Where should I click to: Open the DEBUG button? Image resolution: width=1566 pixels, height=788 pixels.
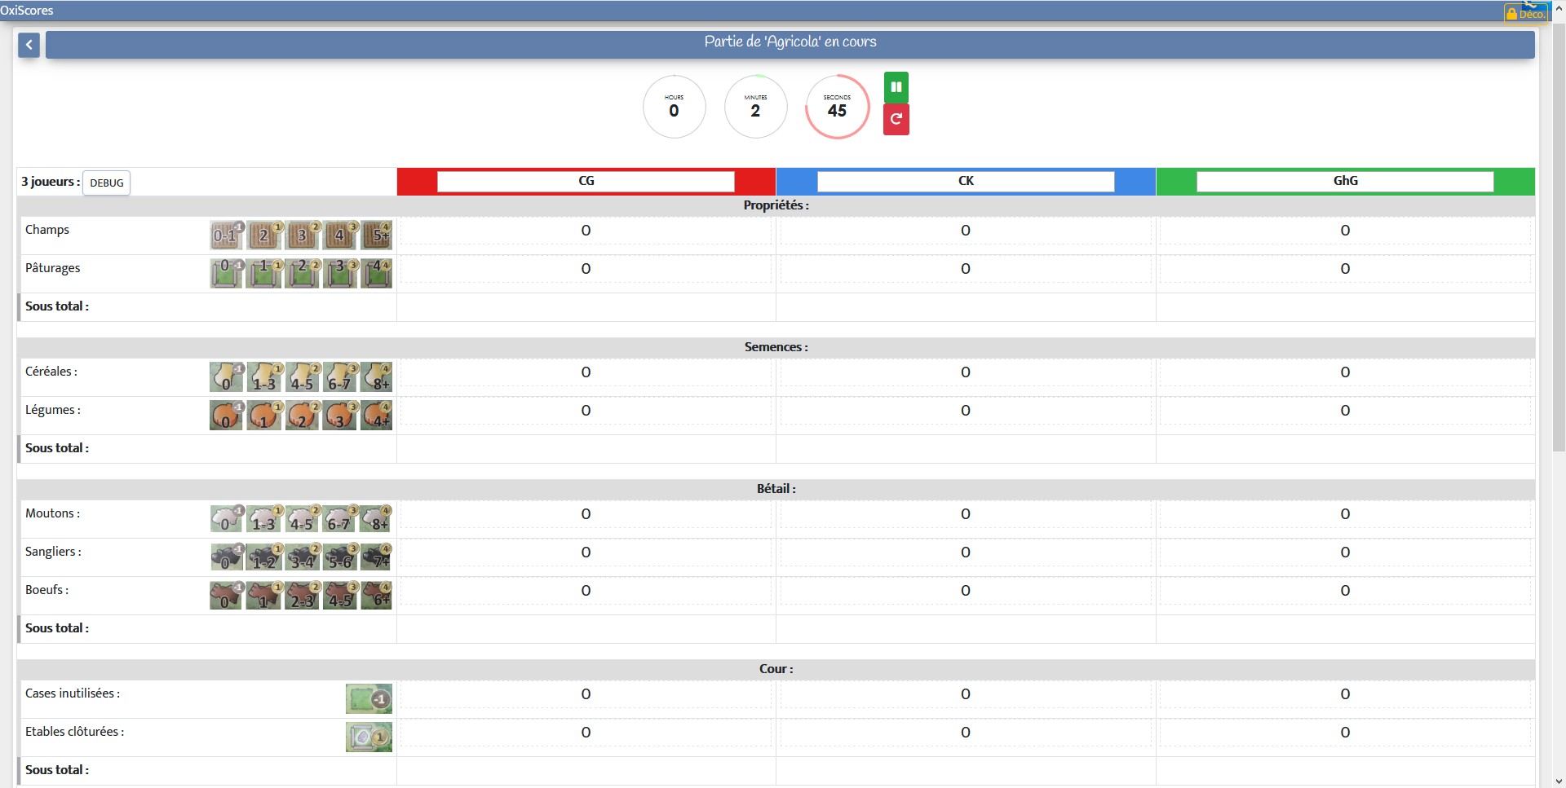[107, 183]
